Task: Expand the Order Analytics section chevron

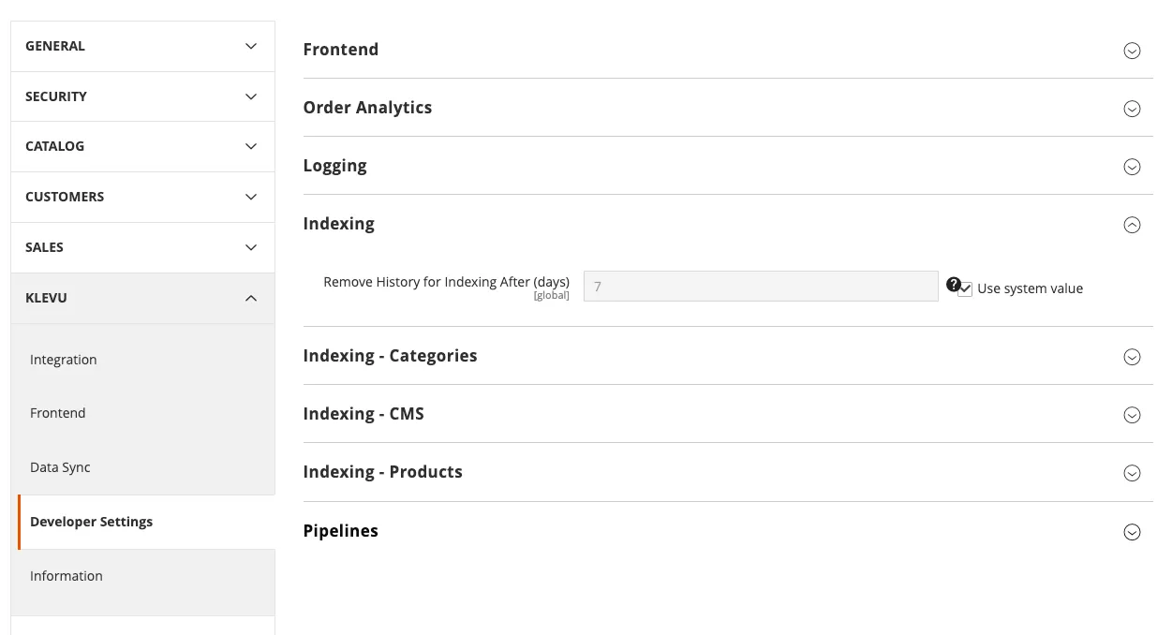Action: 1132,109
